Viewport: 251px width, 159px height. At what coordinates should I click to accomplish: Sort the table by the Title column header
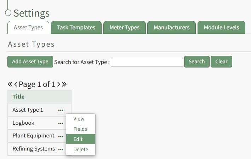pos(18,97)
